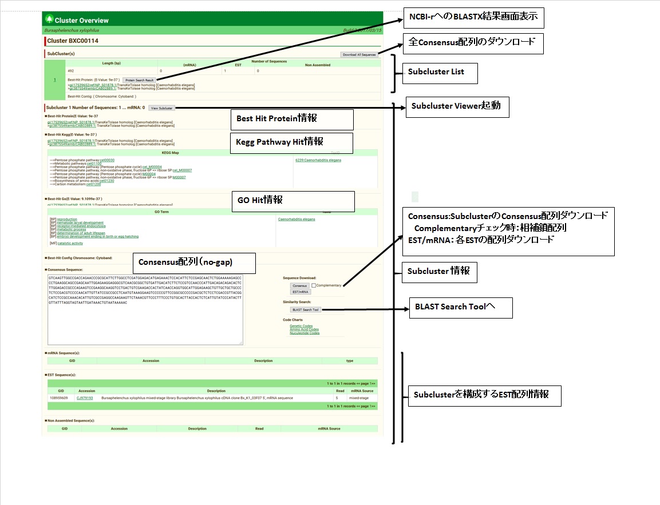Viewport: 660px width, 505px height.
Task: Open the Protein Search Result button
Action: (x=139, y=80)
